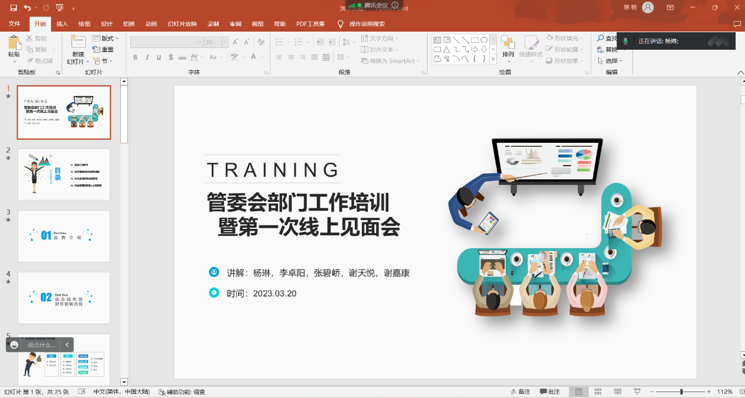The height and width of the screenshot is (398, 745).
Task: Open the font size dropdown showing 30
Action: [x=216, y=42]
